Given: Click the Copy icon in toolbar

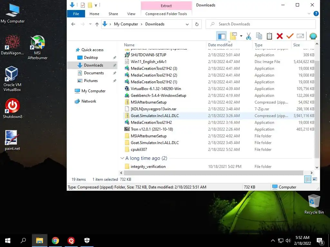Looking at the screenshot, I should click(259, 36).
